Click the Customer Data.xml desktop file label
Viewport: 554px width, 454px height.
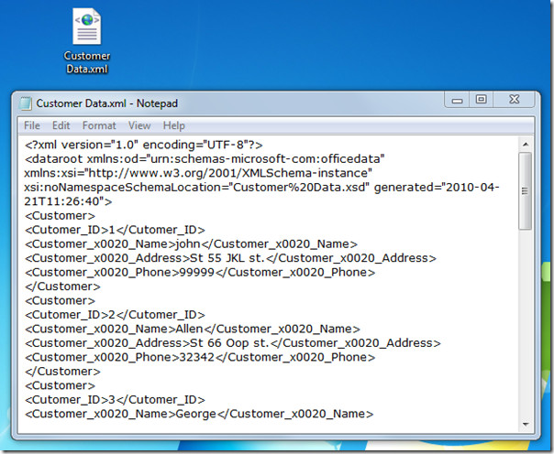tap(87, 62)
